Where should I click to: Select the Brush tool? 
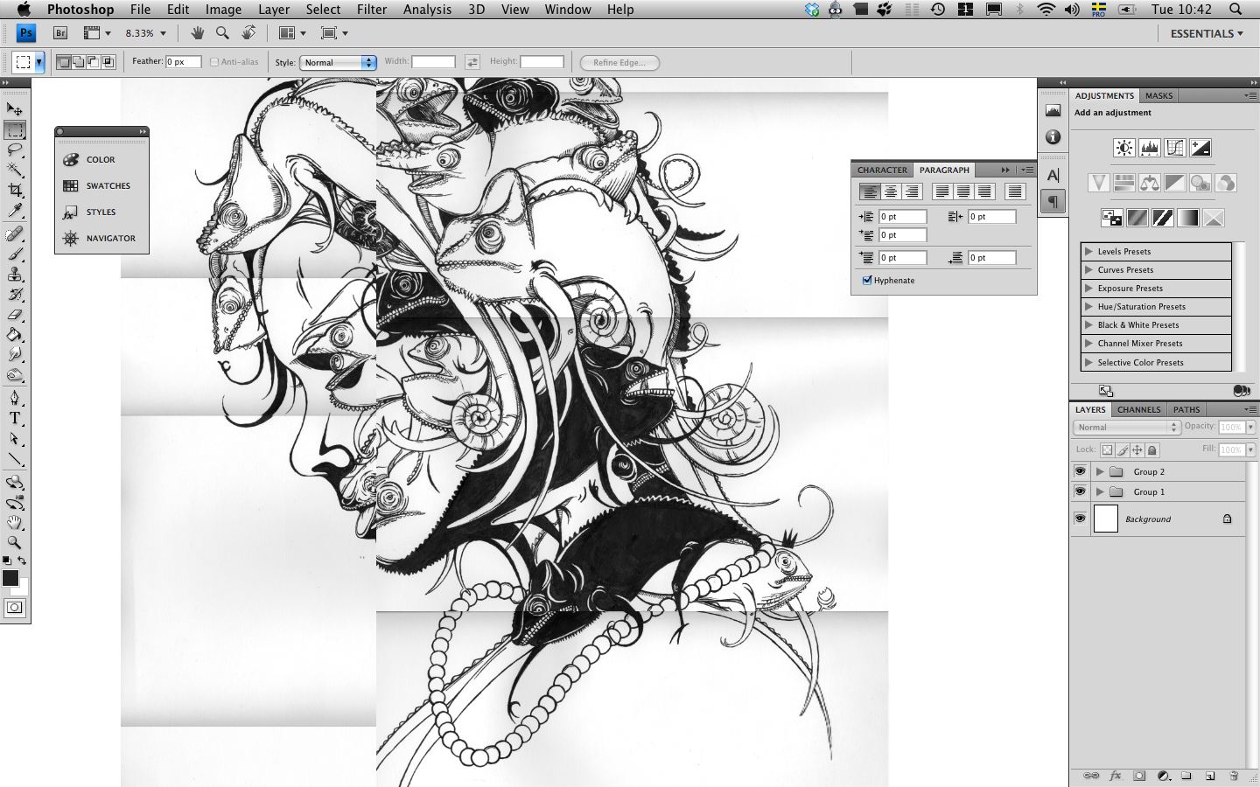15,254
